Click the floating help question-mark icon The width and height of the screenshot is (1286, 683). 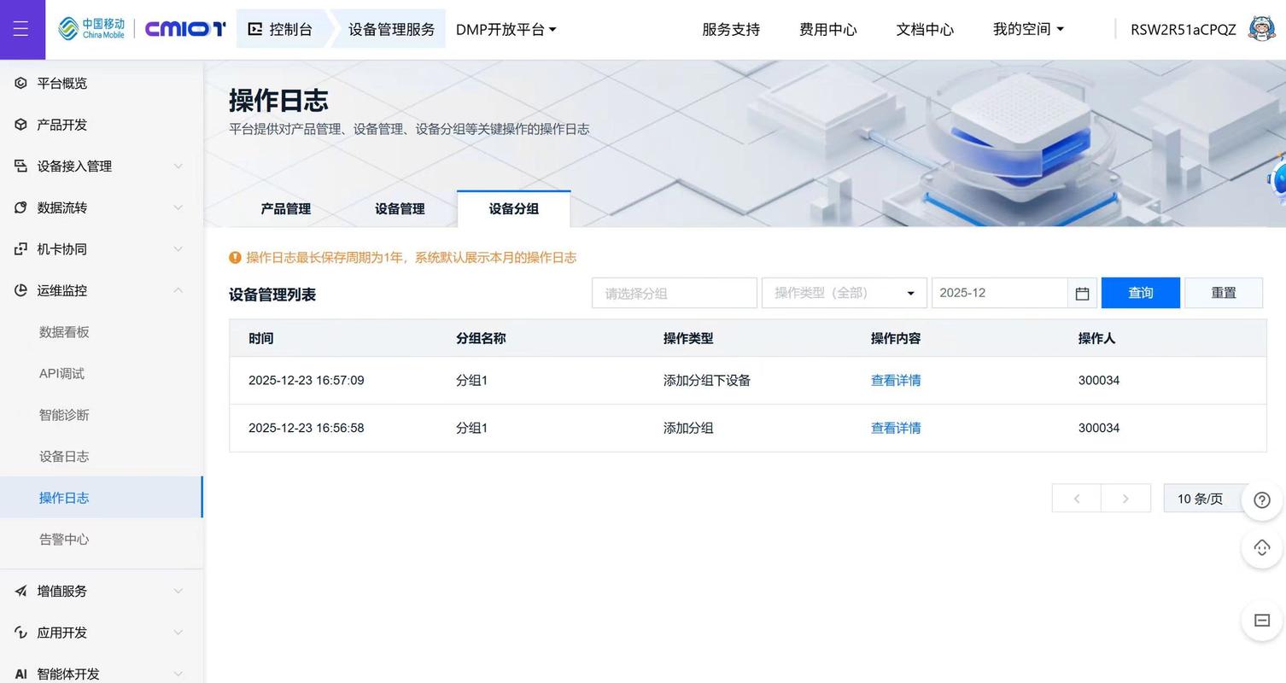(x=1261, y=499)
